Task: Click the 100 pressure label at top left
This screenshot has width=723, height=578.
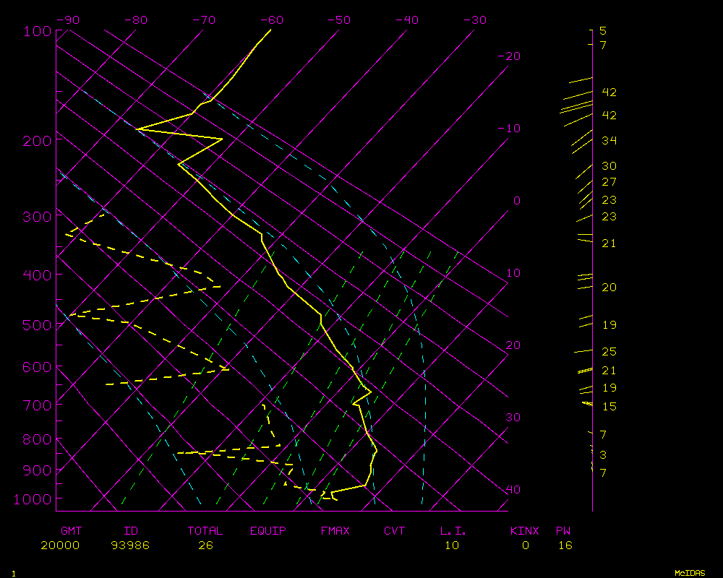Action: (36, 32)
